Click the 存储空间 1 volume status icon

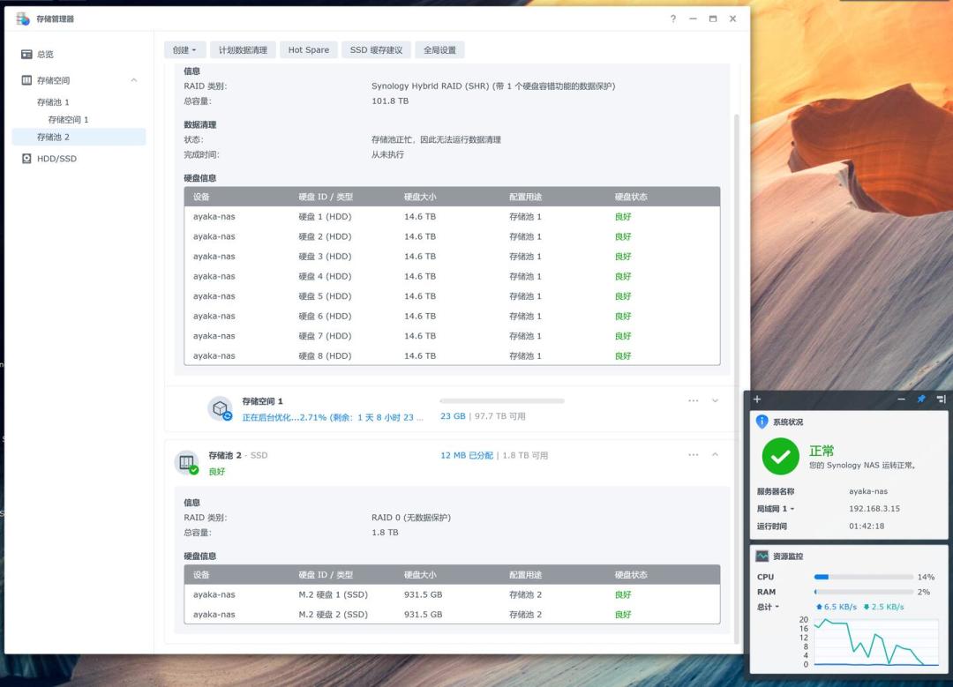coord(220,409)
